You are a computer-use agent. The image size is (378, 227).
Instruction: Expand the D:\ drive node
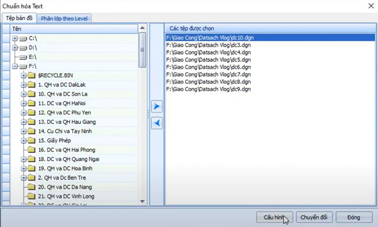[14, 48]
